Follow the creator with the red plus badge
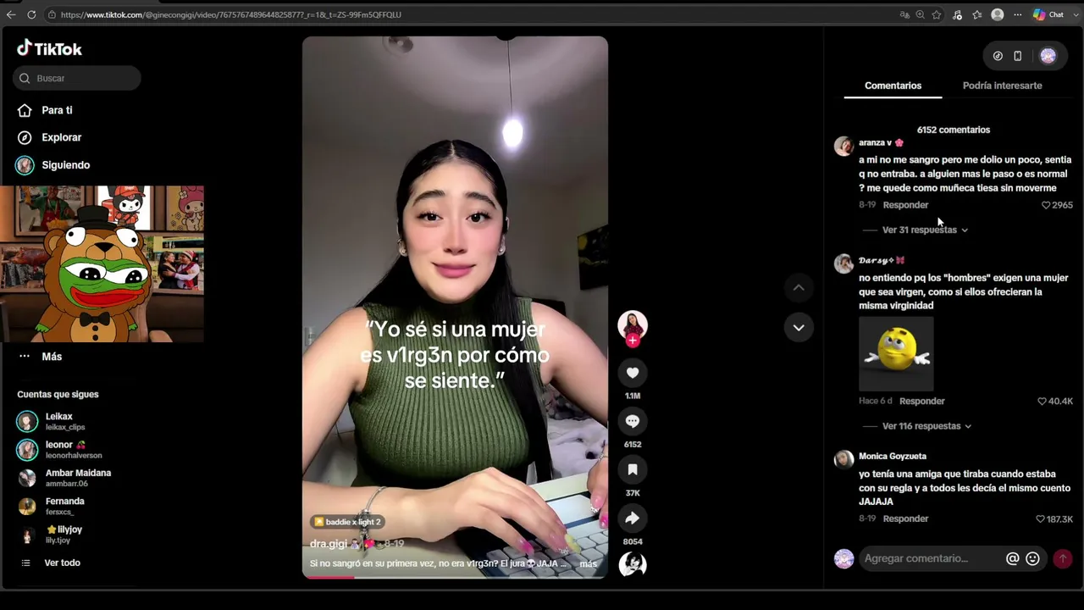This screenshot has width=1084, height=610. pos(633,341)
